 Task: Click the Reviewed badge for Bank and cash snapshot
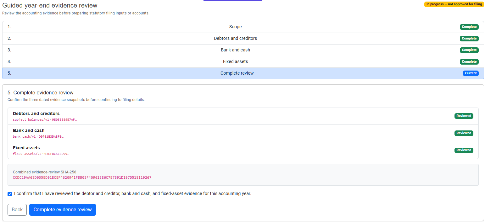pyautogui.click(x=464, y=133)
